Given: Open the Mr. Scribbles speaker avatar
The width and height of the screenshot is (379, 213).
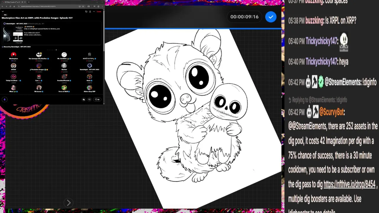Looking at the screenshot, I should (x=64, y=55).
